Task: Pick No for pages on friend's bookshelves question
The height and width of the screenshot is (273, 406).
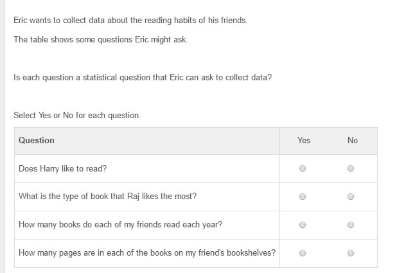Action: click(x=351, y=253)
